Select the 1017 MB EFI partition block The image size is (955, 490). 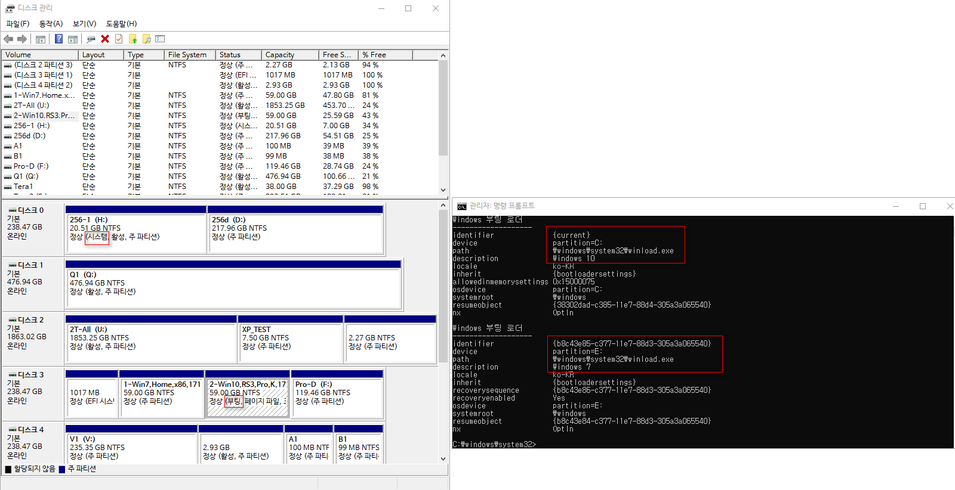click(x=92, y=394)
